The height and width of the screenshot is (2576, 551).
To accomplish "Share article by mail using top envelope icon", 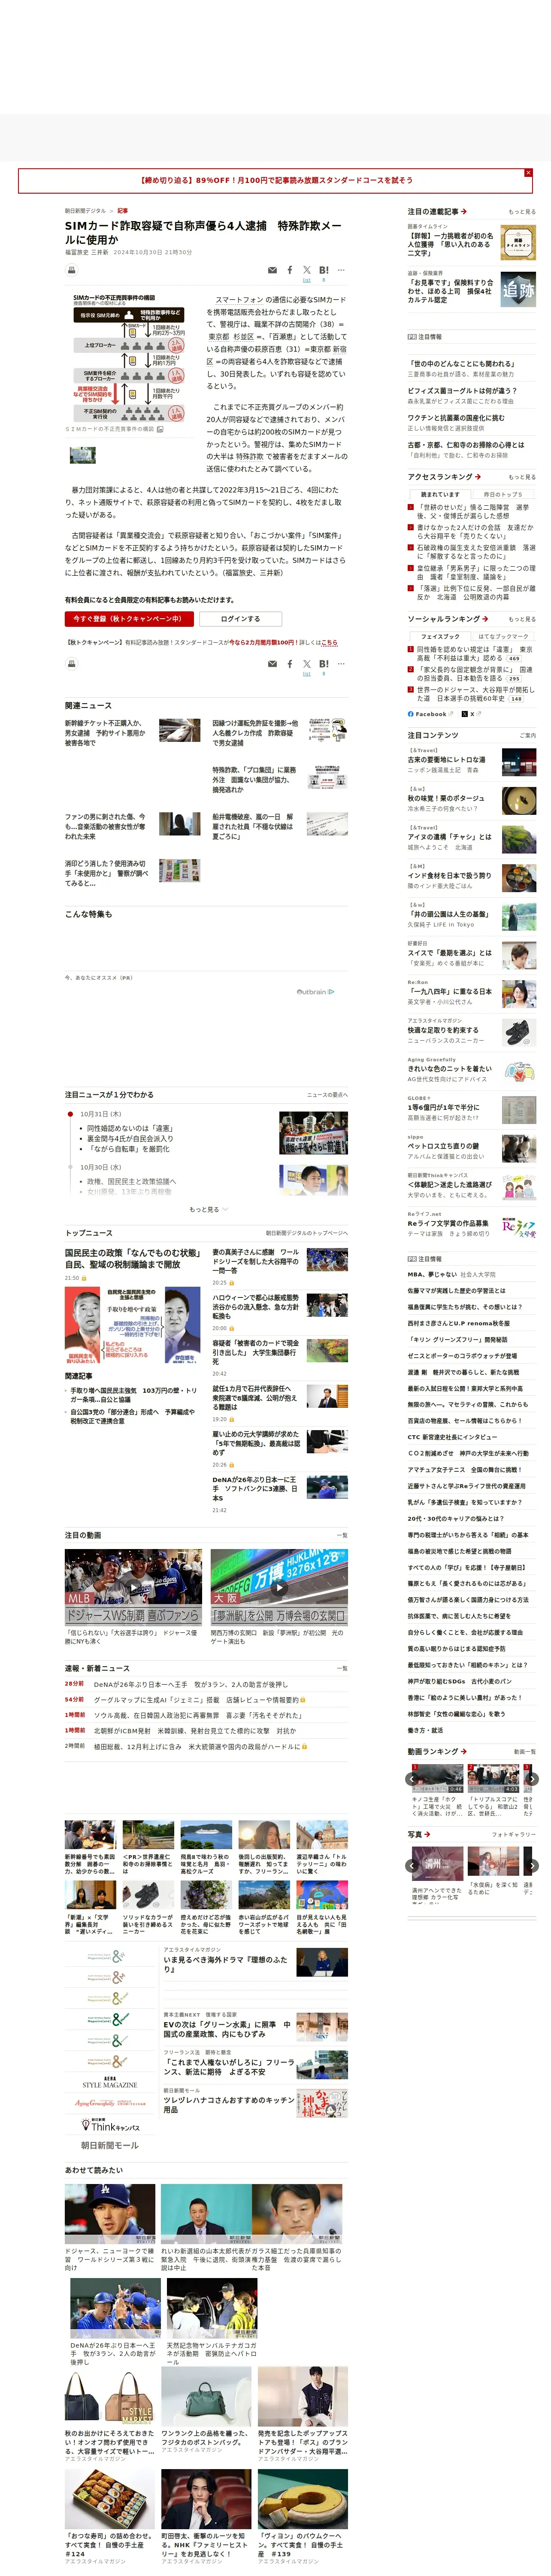I will [272, 270].
